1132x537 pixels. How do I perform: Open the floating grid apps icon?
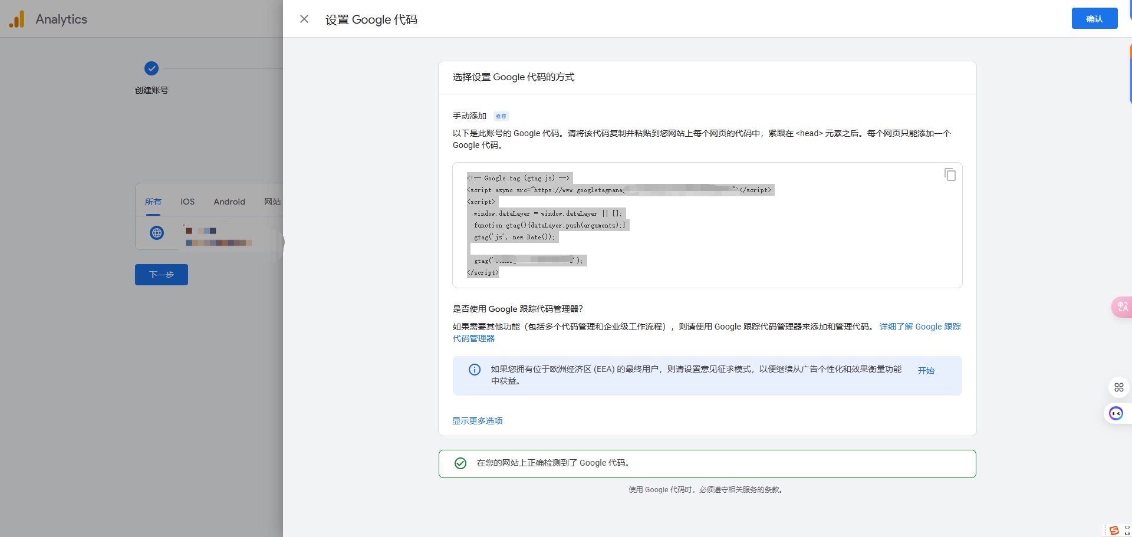click(x=1119, y=387)
